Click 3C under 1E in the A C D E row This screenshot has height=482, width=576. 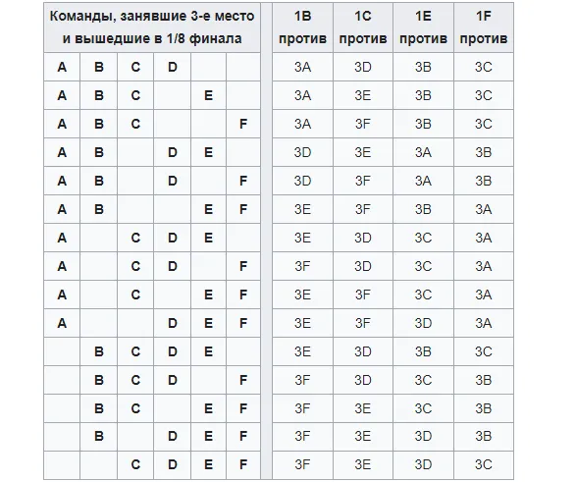click(x=423, y=238)
